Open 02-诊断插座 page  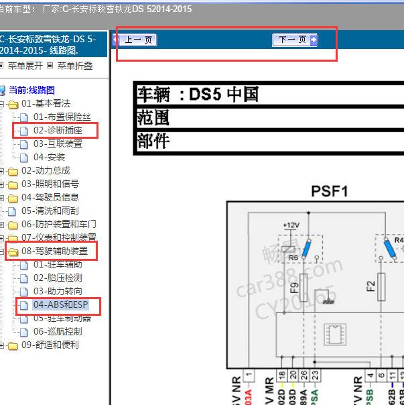58,131
